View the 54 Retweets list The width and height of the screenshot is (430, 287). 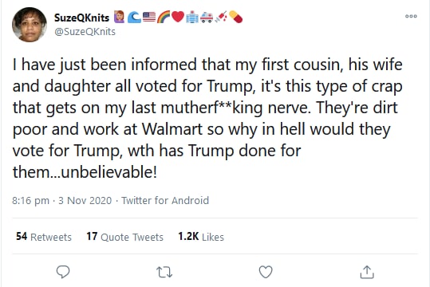44,237
